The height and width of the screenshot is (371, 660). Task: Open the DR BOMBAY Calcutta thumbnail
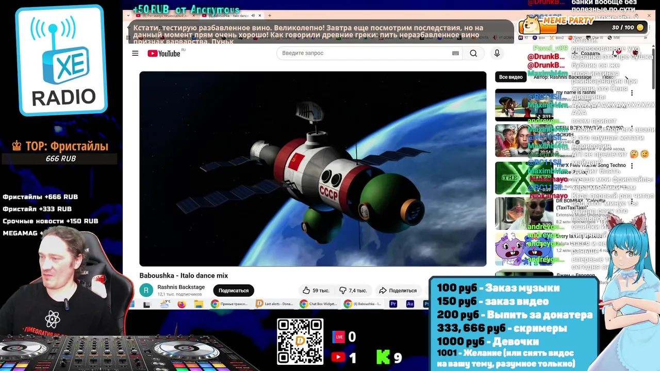(524, 214)
